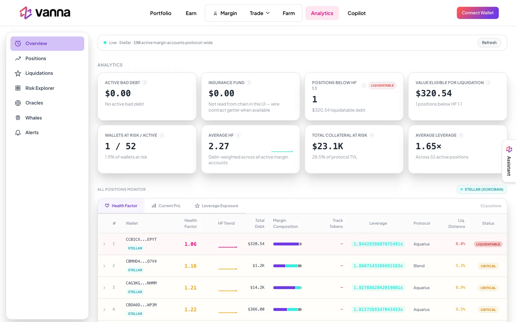Click the Overview clock icon in sidebar
The width and height of the screenshot is (516, 322).
[x=18, y=43]
